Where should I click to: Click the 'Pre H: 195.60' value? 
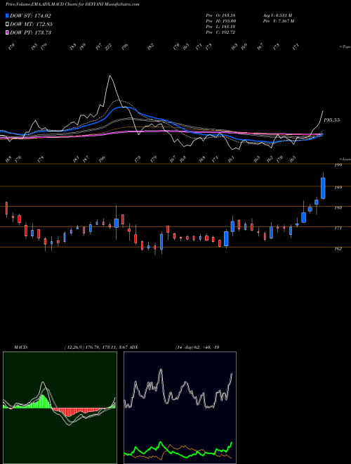pos(220,20)
